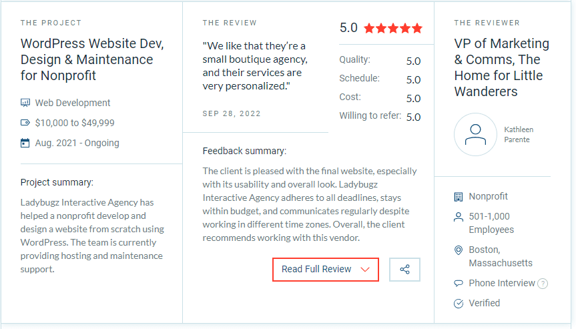The height and width of the screenshot is (329, 576).
Task: Click the VP of Marketing reviewer title
Action: (x=501, y=67)
